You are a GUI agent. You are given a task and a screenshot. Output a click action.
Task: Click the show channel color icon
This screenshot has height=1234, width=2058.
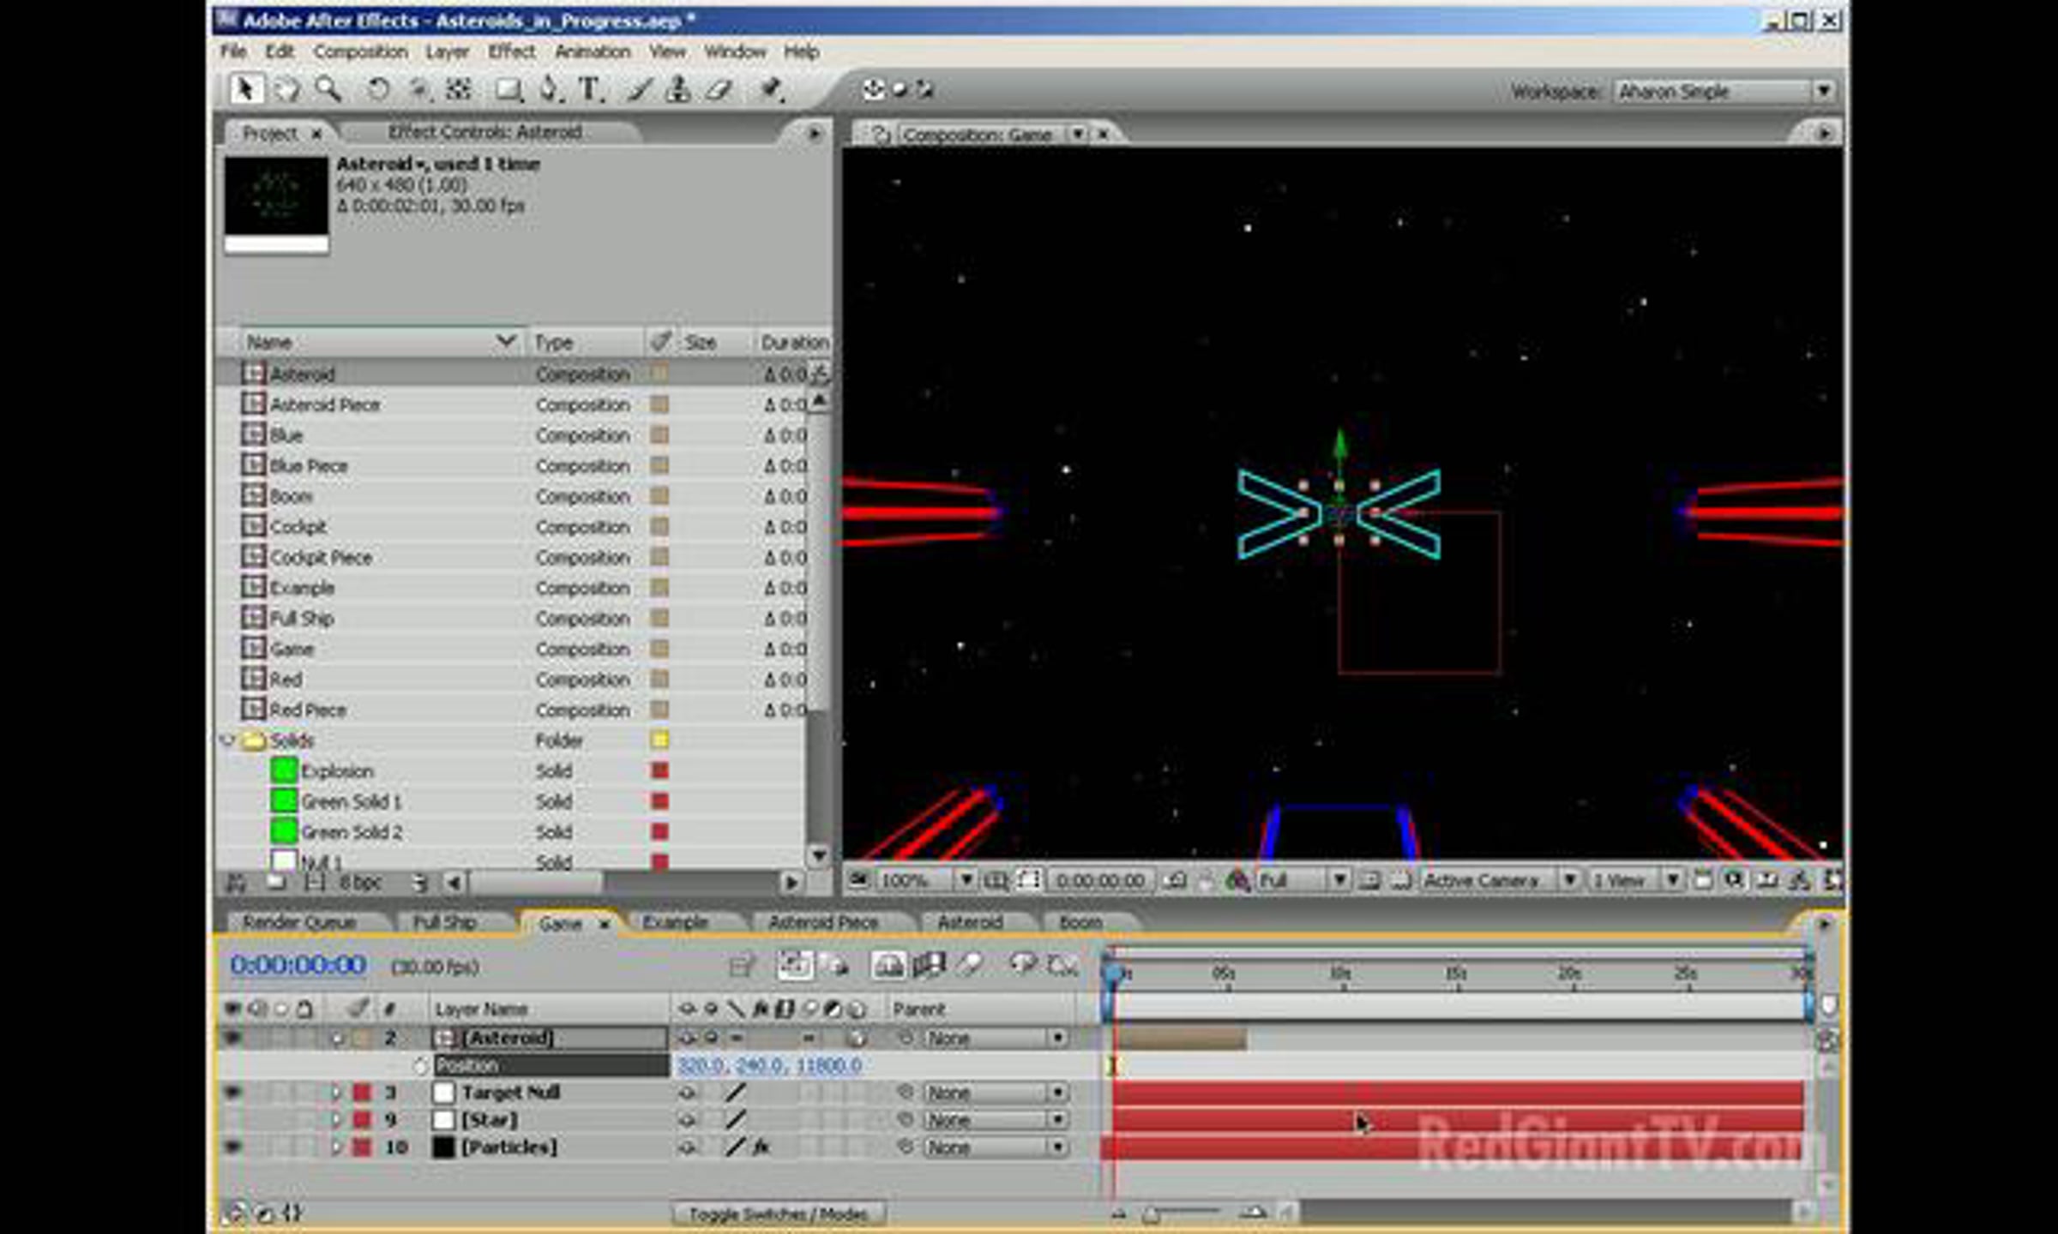[x=1237, y=880]
